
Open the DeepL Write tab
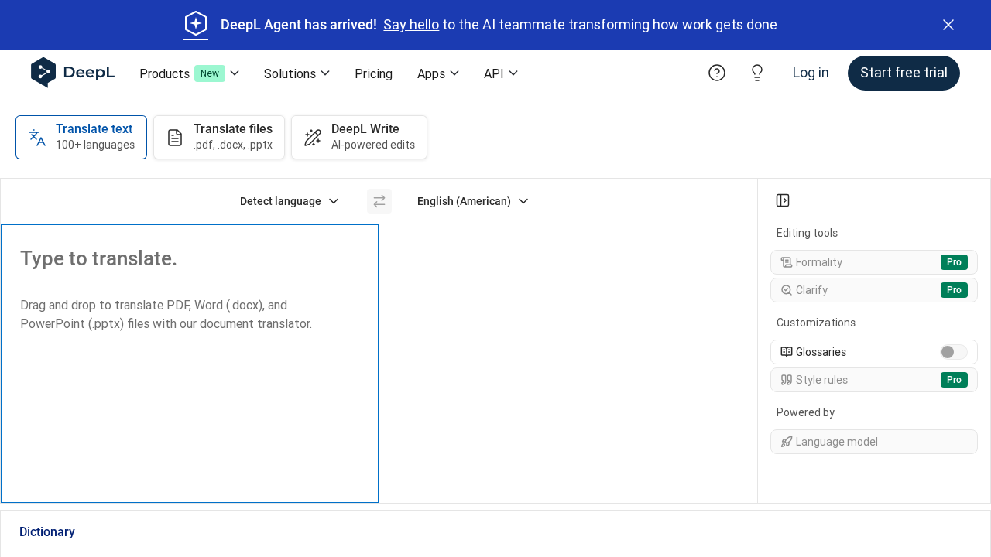pos(358,137)
